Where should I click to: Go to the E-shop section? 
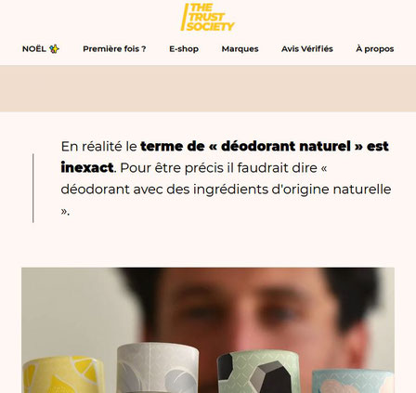pyautogui.click(x=184, y=49)
